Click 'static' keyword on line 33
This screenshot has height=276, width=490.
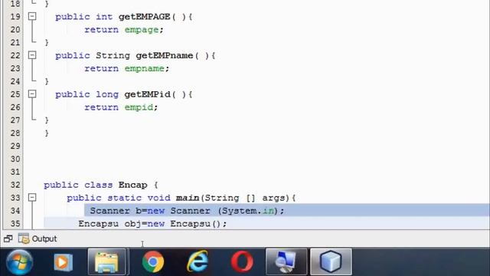pyautogui.click(x=124, y=198)
